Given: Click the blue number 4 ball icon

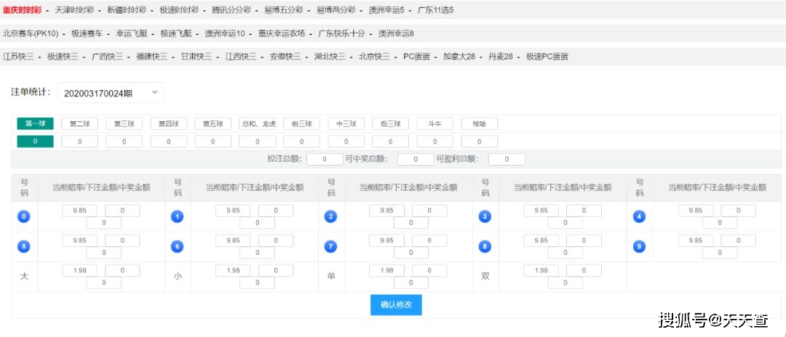Looking at the screenshot, I should tap(639, 216).
